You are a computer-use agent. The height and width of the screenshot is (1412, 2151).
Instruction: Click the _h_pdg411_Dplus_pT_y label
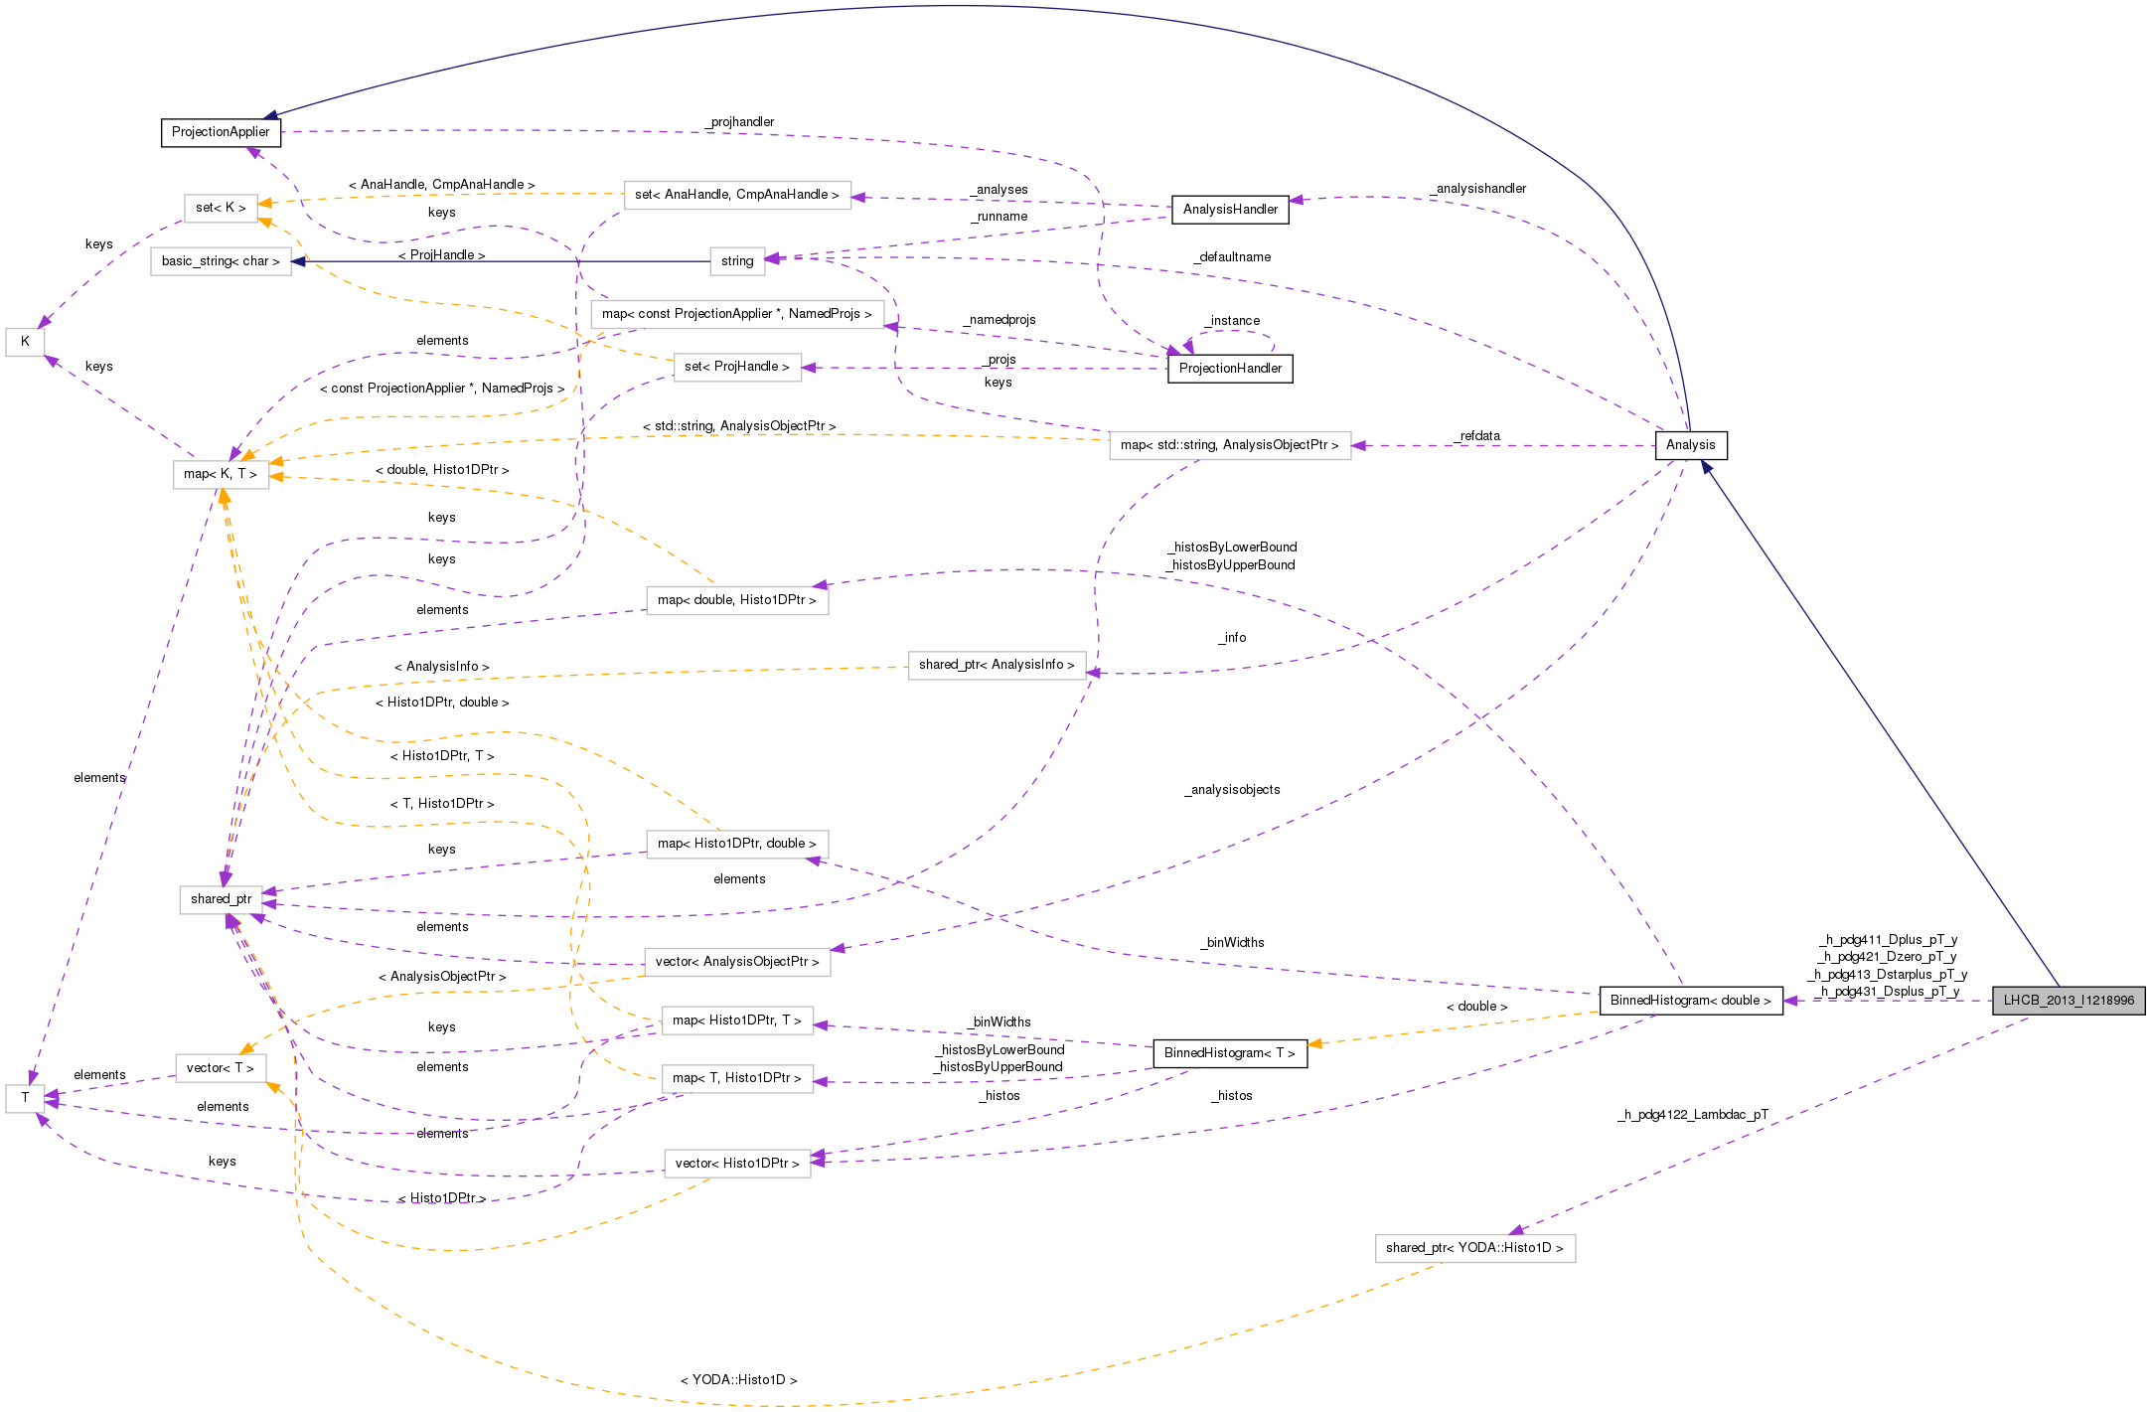point(1888,939)
